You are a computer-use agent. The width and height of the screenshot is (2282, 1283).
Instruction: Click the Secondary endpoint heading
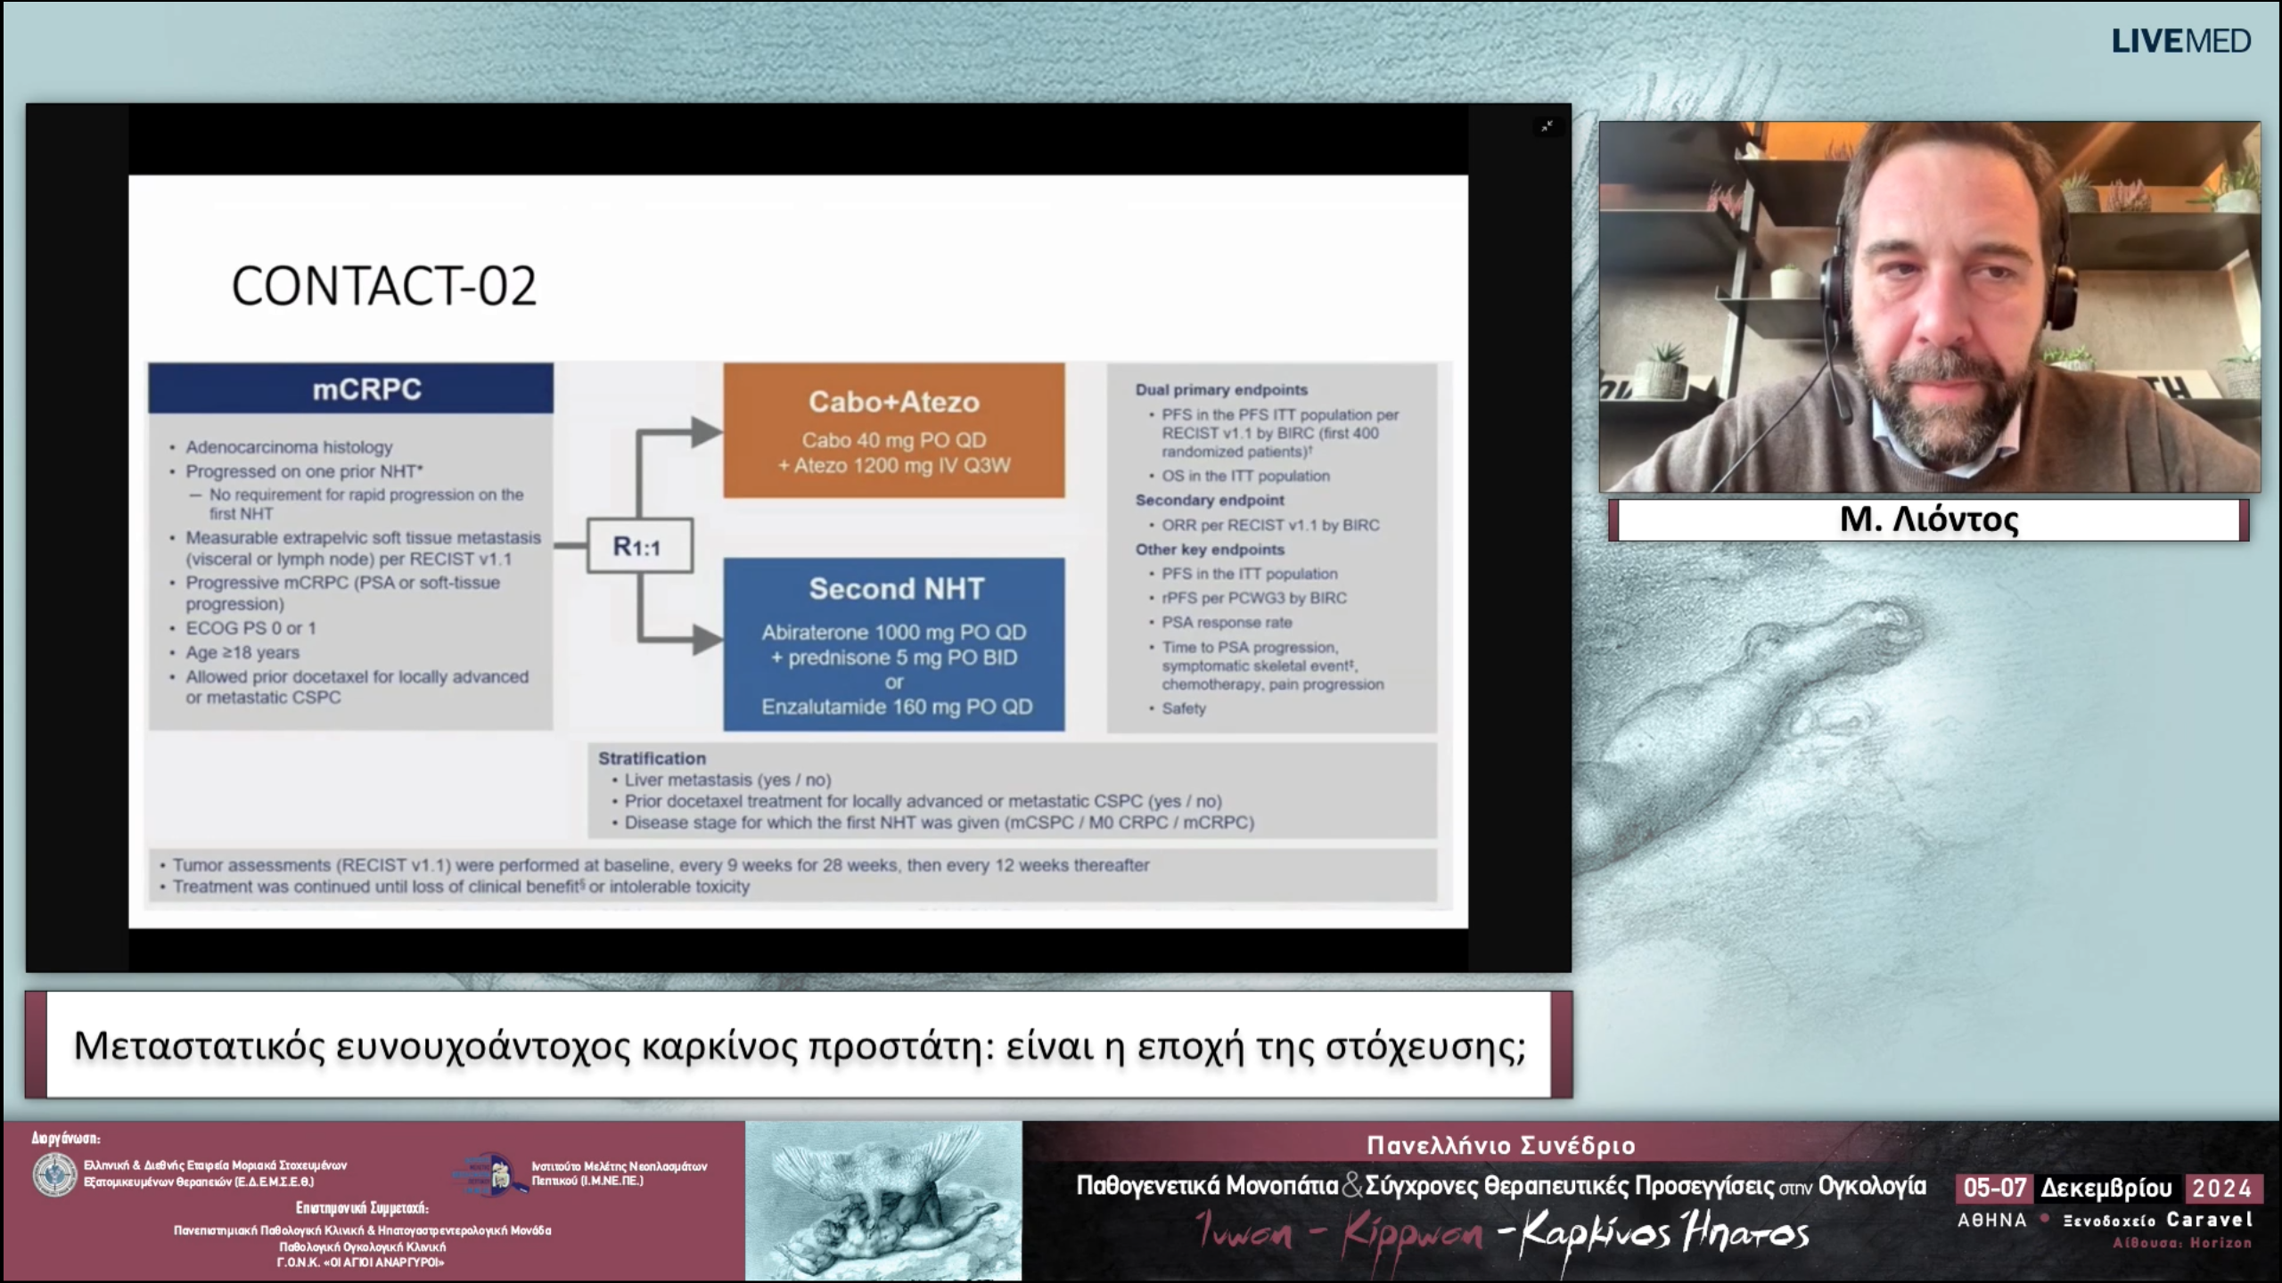click(1210, 501)
